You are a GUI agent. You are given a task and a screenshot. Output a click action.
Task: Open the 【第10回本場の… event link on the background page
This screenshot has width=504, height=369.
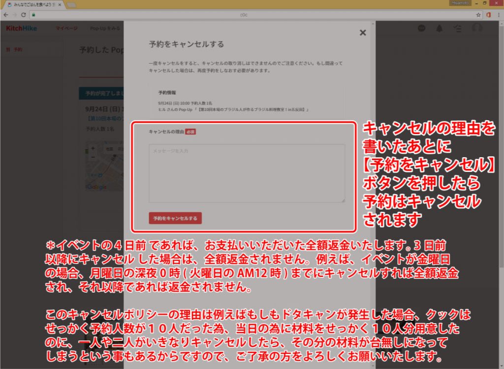105,119
